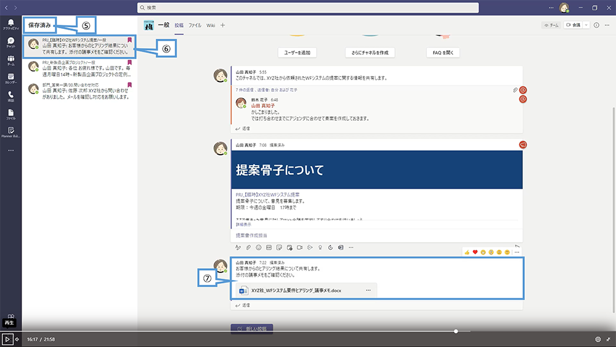Open more apps ellipsis in left sidebar
The height and width of the screenshot is (347, 616).
point(10,150)
